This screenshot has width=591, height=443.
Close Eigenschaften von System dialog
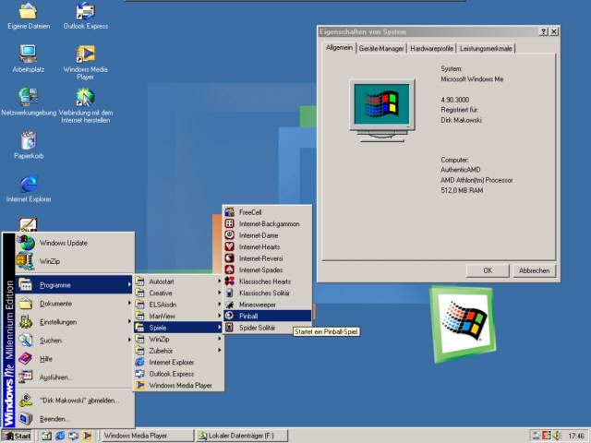(x=554, y=32)
